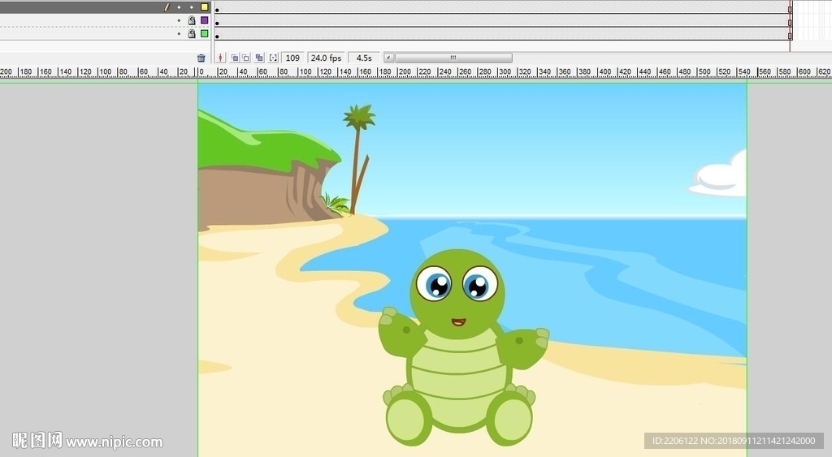Click the current frame field showing 109

(x=292, y=58)
